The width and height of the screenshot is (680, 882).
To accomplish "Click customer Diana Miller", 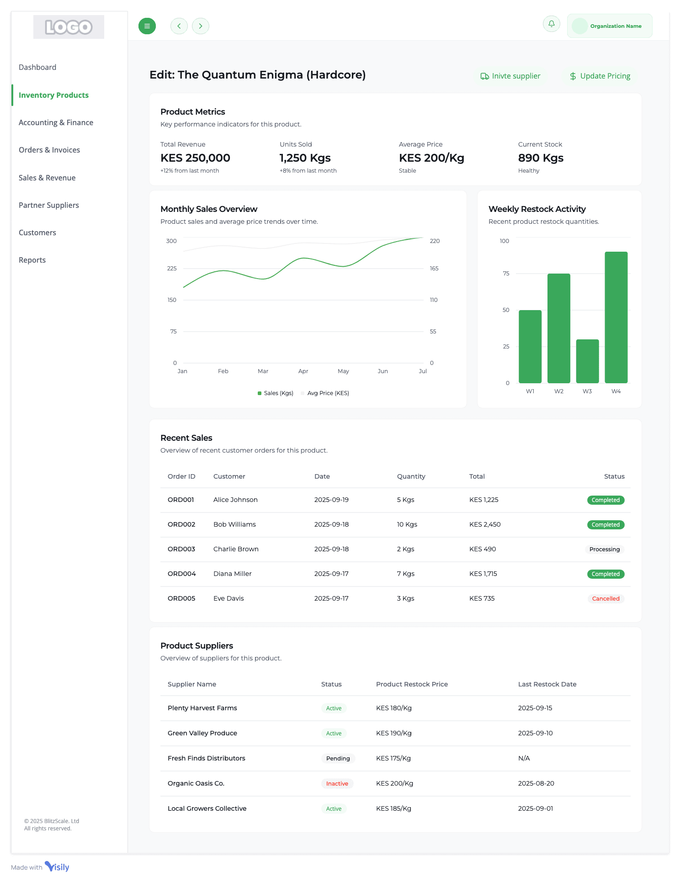I will [x=233, y=574].
